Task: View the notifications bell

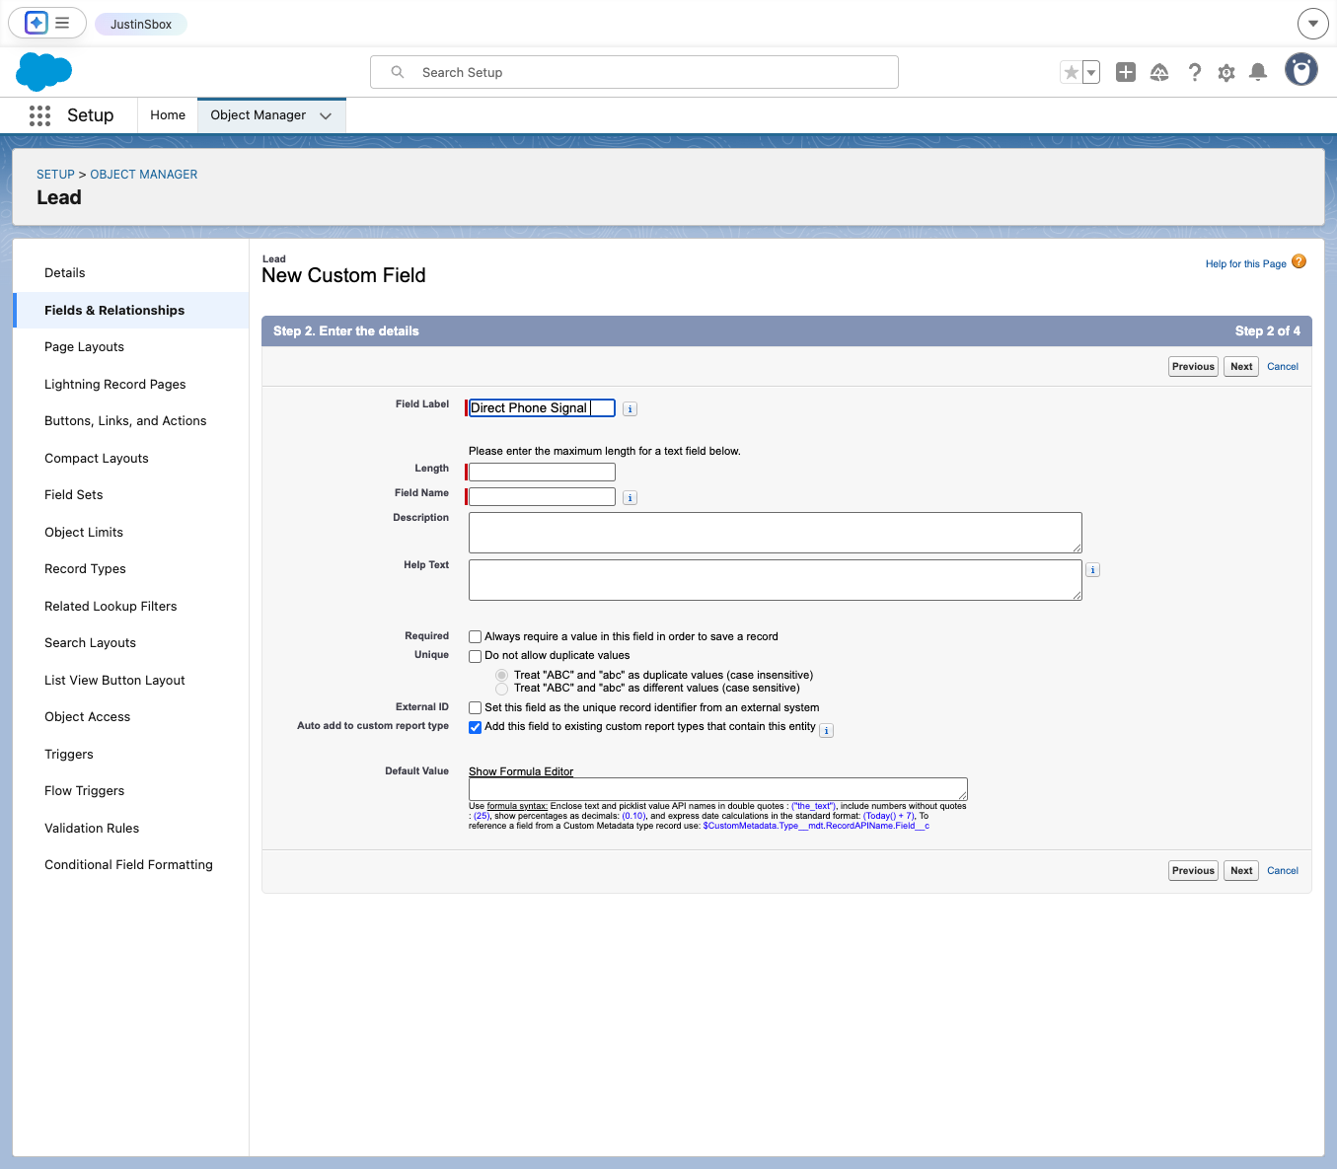Action: click(1258, 72)
